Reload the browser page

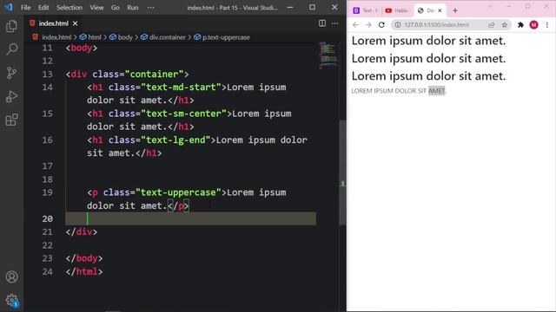381,25
